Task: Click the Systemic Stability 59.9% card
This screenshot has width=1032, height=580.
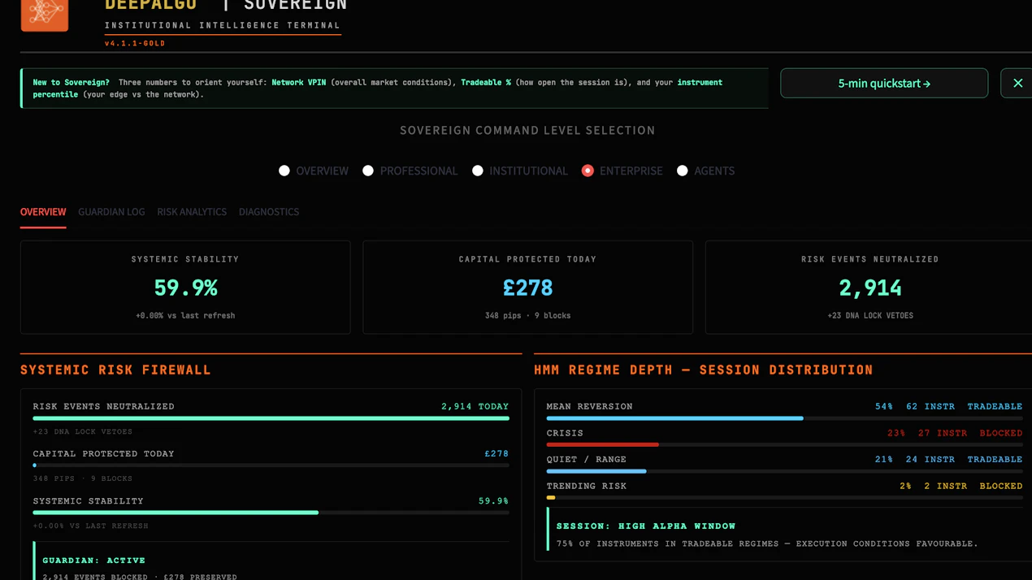Action: [185, 288]
